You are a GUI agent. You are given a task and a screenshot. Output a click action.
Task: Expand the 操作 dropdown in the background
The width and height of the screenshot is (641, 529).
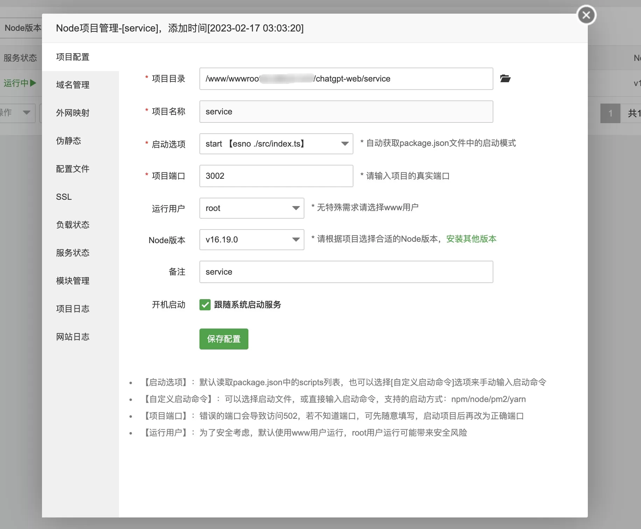26,113
